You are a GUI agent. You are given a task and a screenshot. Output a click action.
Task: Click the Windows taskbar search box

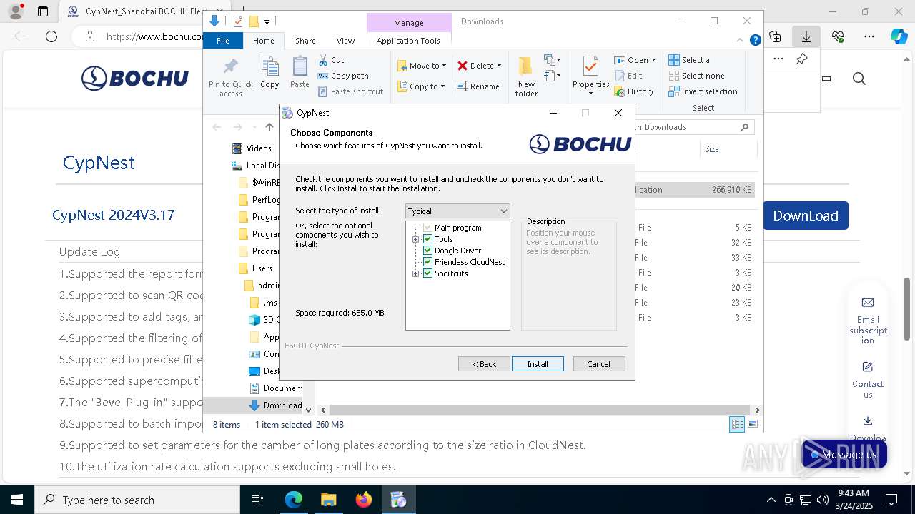point(137,500)
